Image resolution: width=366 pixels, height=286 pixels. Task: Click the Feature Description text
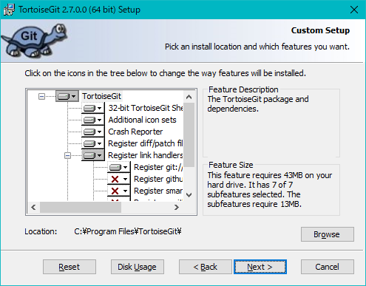[x=258, y=104]
